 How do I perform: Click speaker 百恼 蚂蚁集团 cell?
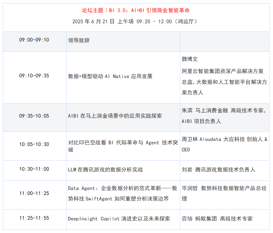click(x=217, y=219)
